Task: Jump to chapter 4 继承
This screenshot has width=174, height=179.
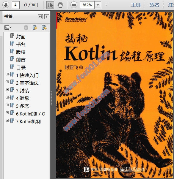Action: coord(23,98)
